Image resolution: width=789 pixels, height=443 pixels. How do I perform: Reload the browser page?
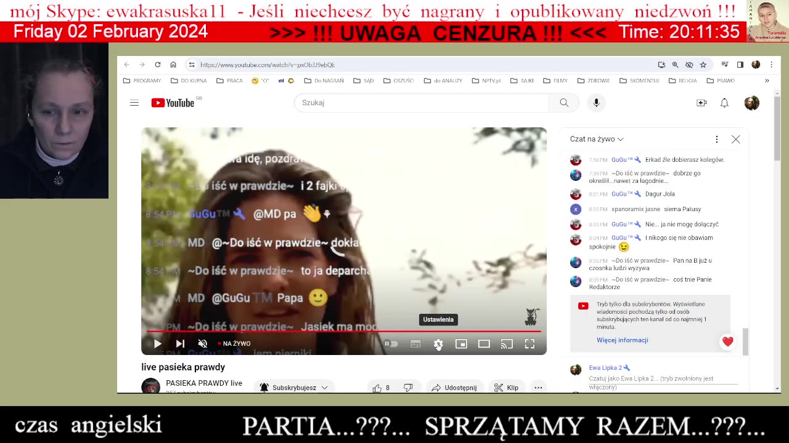click(x=158, y=65)
